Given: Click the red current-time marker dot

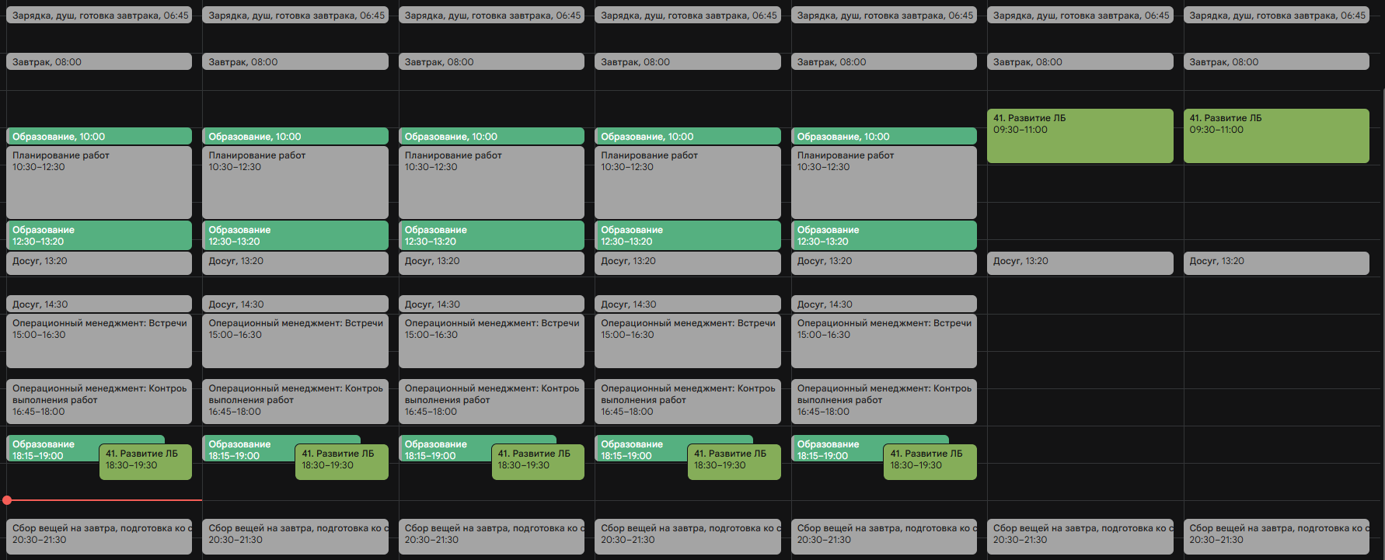Looking at the screenshot, I should pyautogui.click(x=7, y=500).
